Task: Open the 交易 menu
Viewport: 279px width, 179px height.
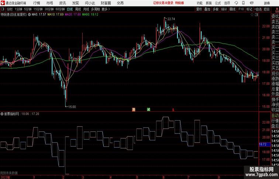Action: pyautogui.click(x=120, y=3)
